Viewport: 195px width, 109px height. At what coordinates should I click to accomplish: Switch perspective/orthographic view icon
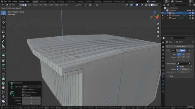(x=158, y=36)
